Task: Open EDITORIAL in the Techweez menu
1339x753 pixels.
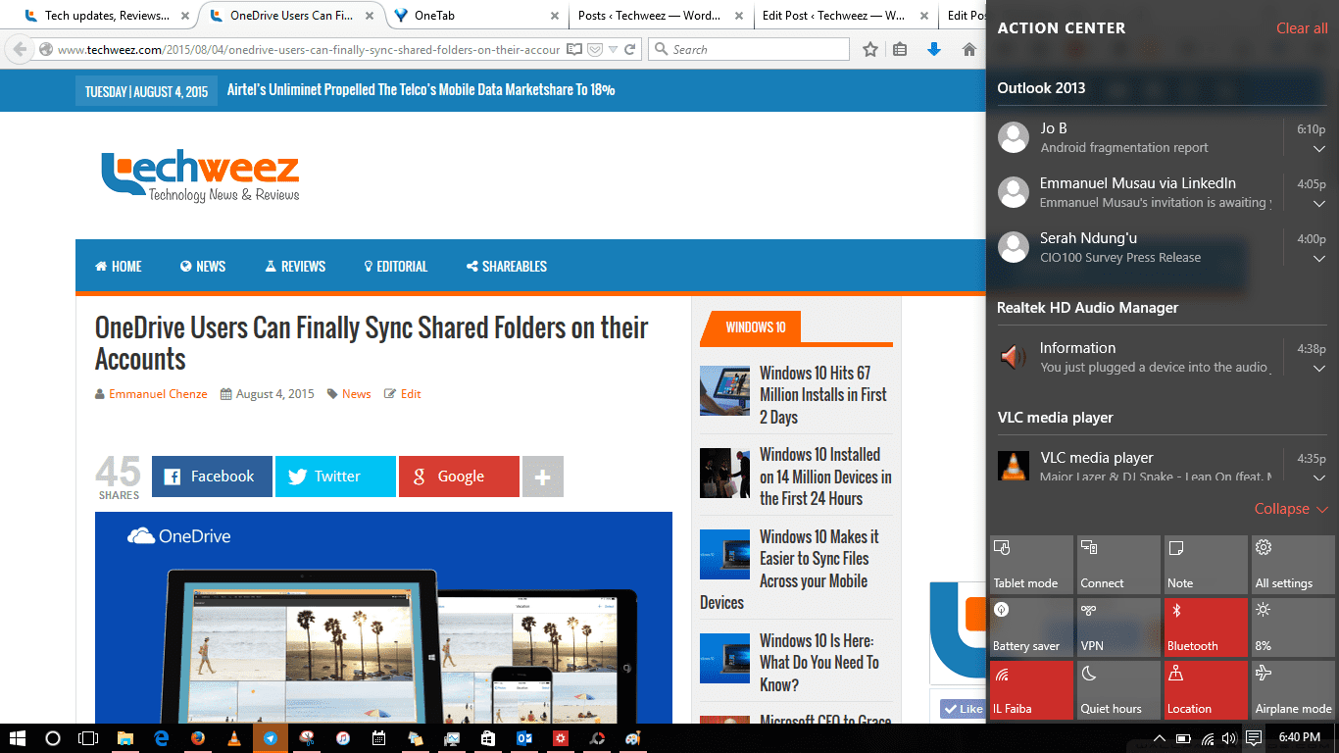Action: point(396,266)
